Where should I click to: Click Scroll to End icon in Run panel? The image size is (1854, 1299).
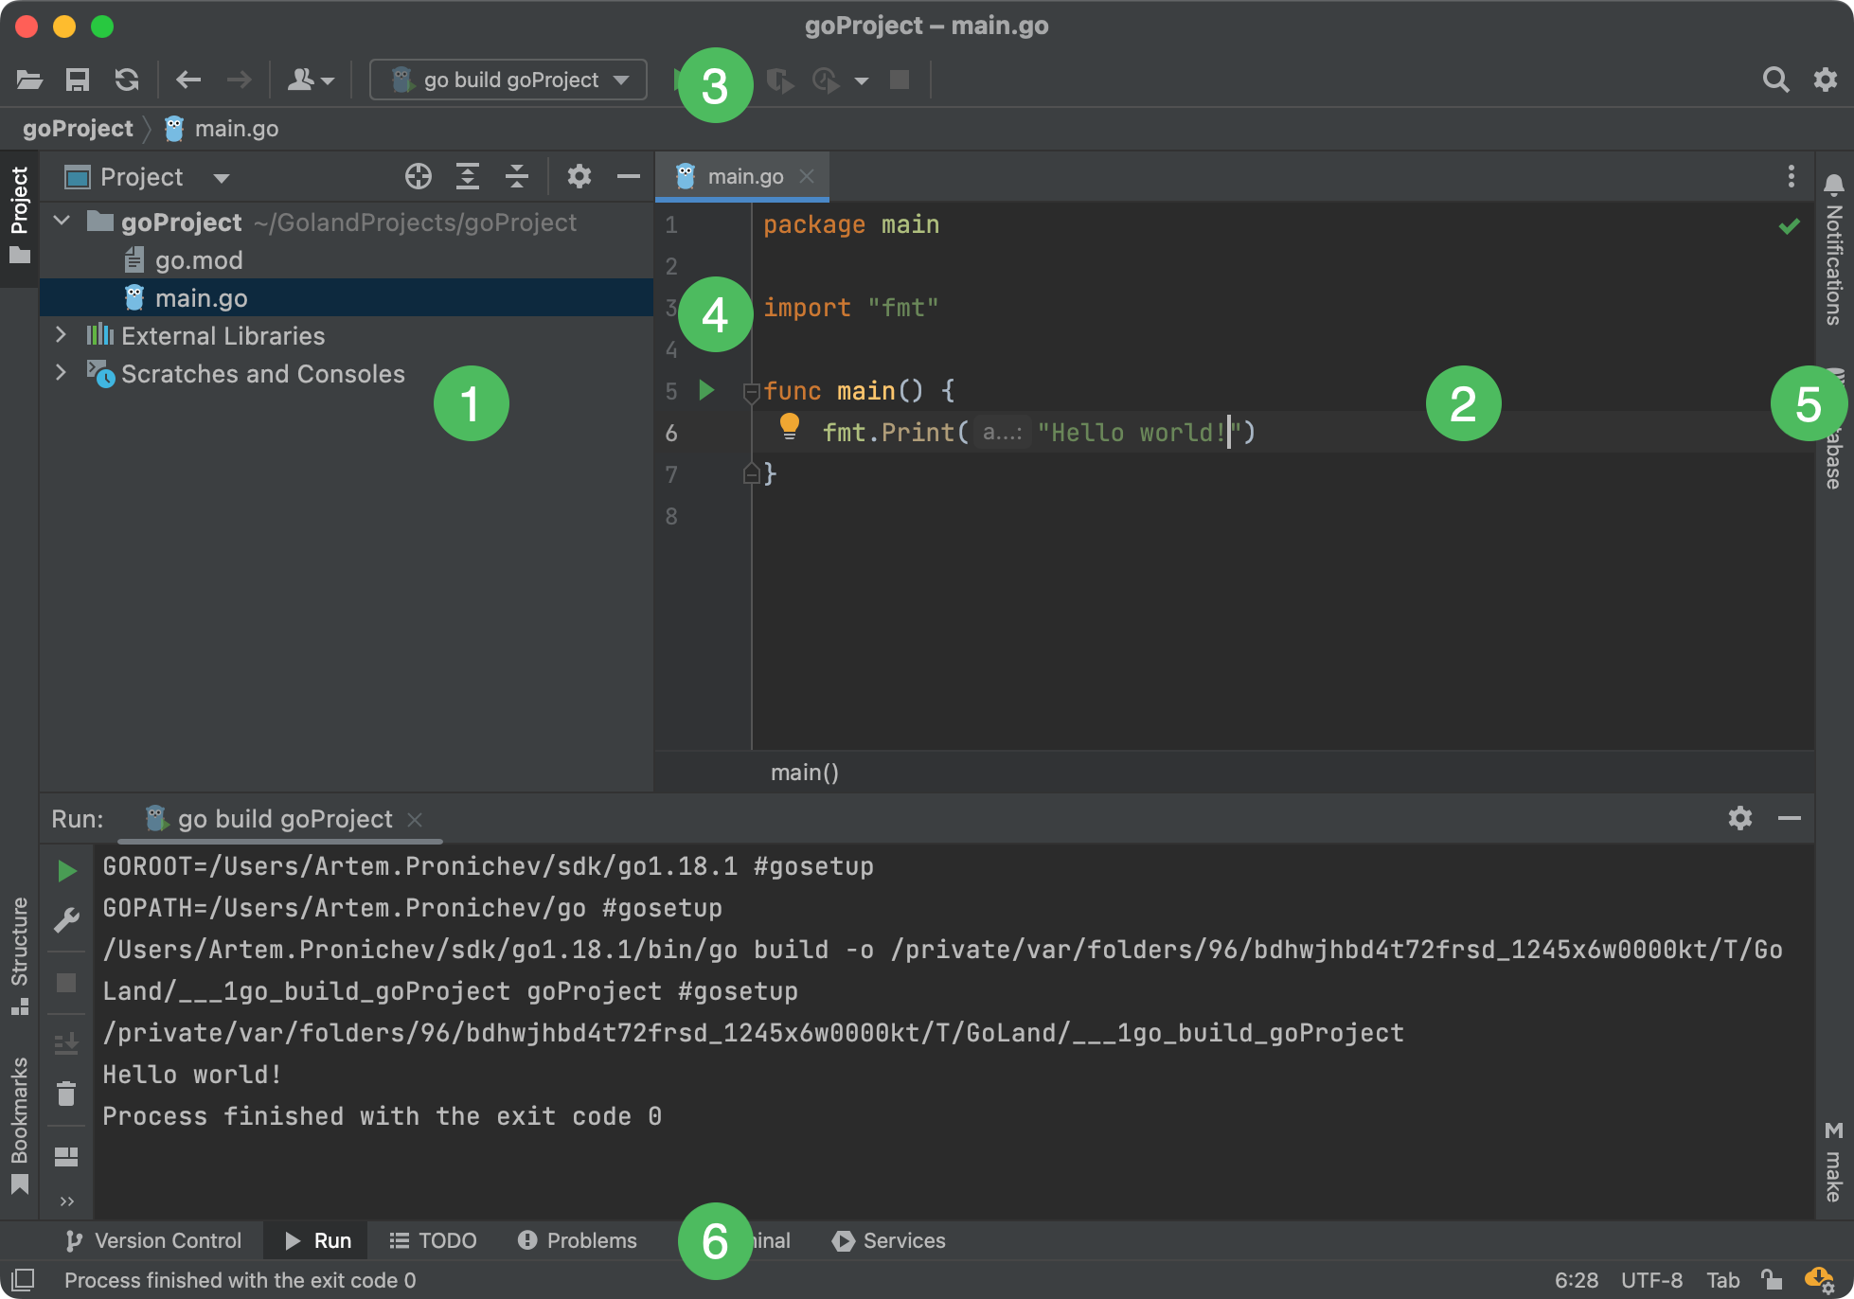66,1043
